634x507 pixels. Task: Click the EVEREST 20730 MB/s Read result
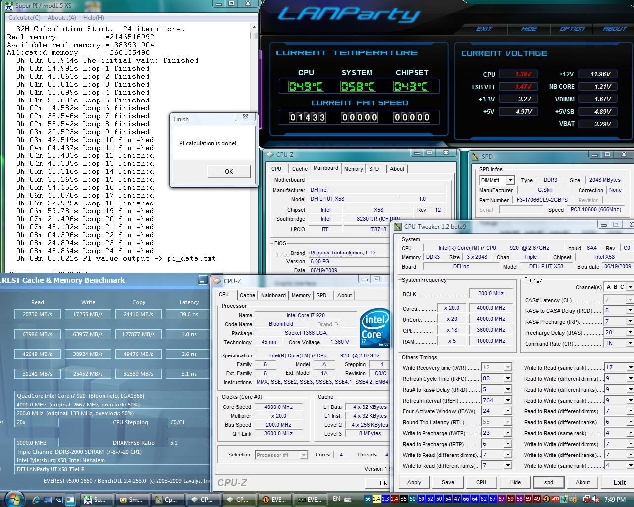pyautogui.click(x=37, y=314)
